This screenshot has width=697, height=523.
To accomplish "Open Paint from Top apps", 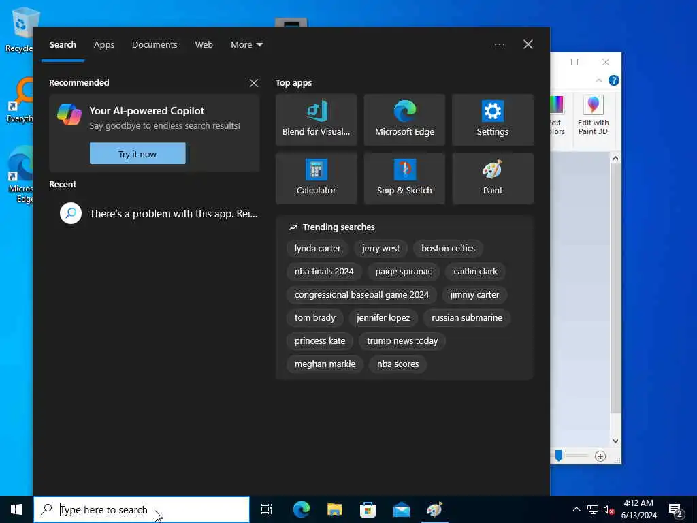I will click(x=493, y=178).
